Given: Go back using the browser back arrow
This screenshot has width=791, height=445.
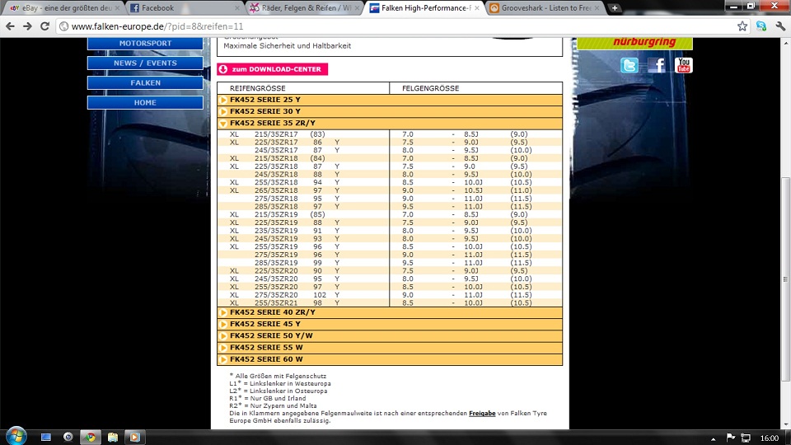Looking at the screenshot, I should coord(11,26).
